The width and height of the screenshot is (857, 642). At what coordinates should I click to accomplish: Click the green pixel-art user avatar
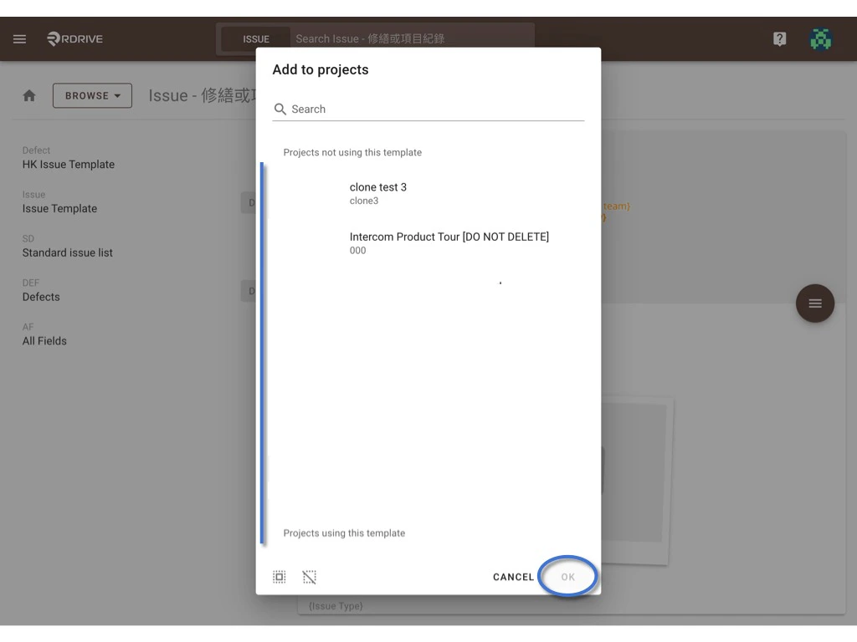coord(821,38)
